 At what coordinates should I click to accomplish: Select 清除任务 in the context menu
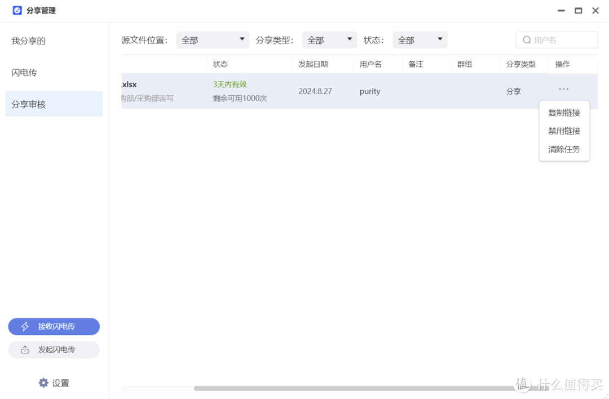564,149
